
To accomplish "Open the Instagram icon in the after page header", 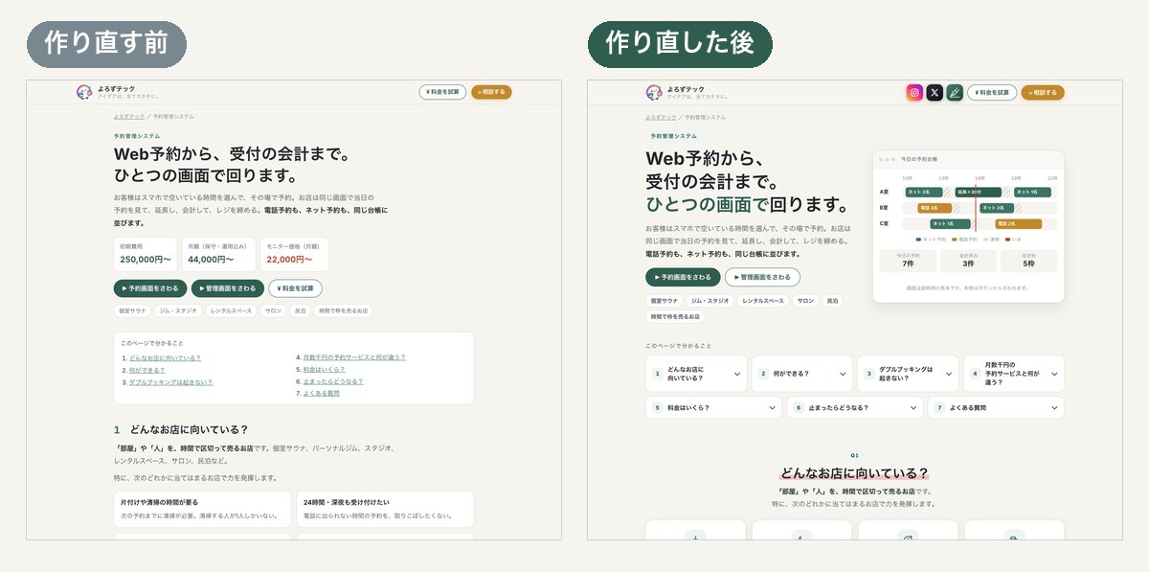I will tap(915, 93).
